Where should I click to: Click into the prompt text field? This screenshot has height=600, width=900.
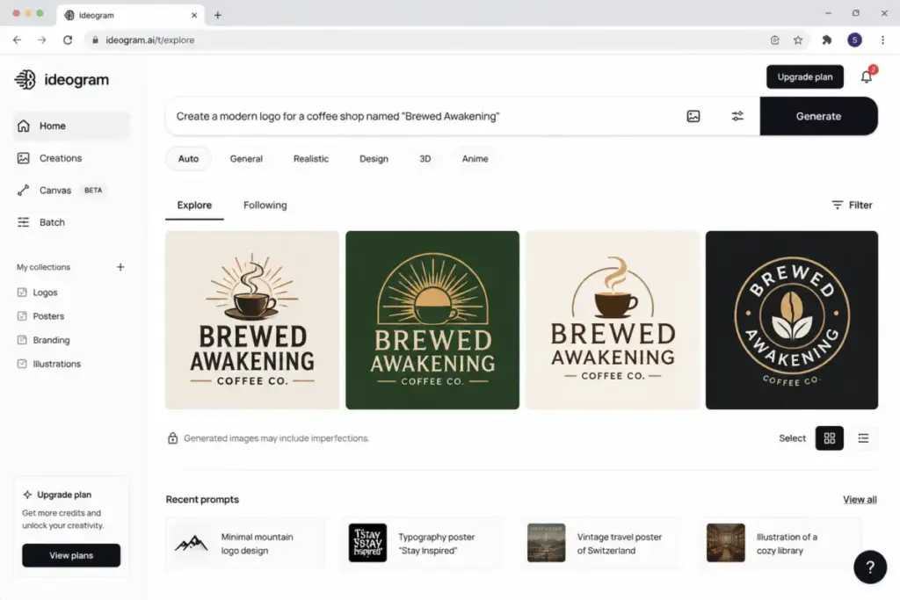click(424, 117)
